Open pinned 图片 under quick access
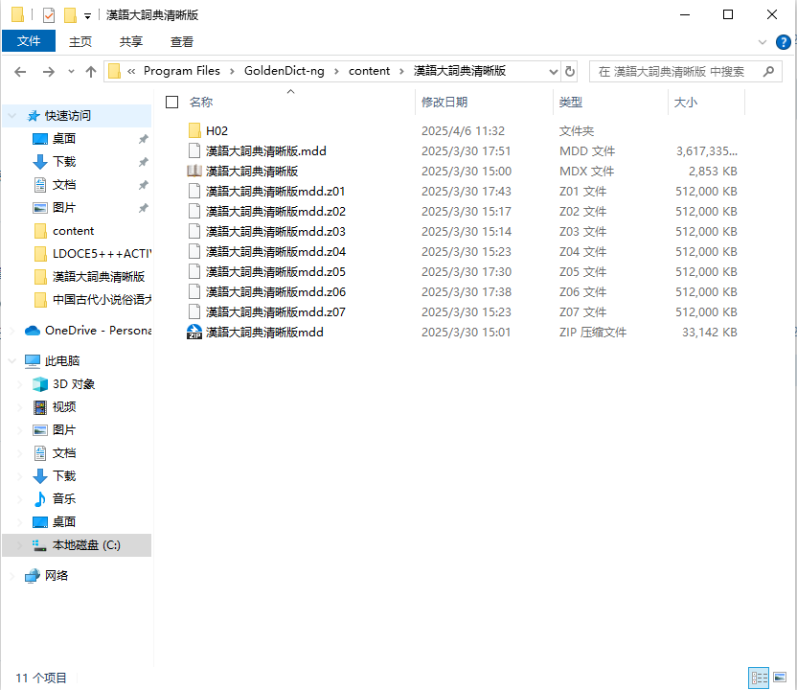The width and height of the screenshot is (797, 690). (x=64, y=207)
